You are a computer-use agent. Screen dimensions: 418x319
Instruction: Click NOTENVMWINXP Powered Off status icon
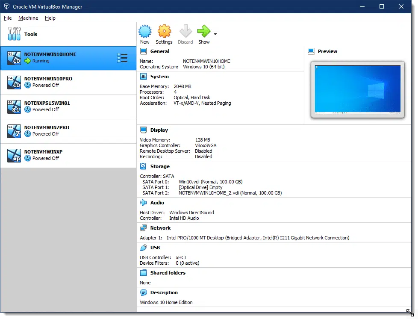coord(27,158)
